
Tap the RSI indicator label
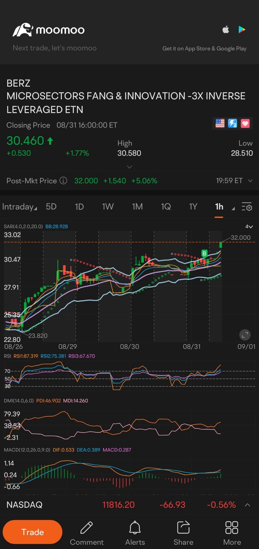7,356
